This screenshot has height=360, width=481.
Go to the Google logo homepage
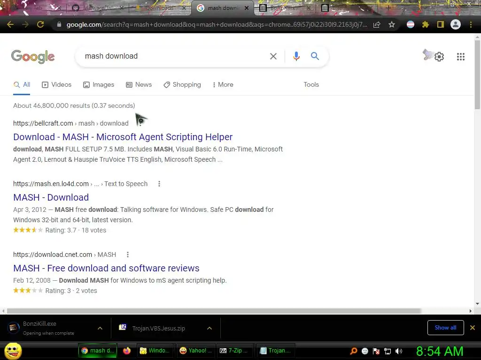tap(33, 57)
